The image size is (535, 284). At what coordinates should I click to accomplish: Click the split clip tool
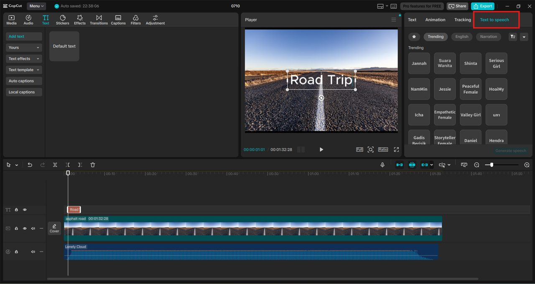point(55,165)
